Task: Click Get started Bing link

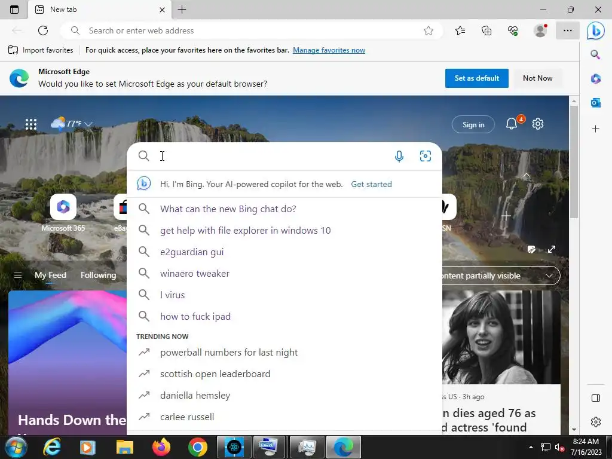Action: [x=371, y=184]
